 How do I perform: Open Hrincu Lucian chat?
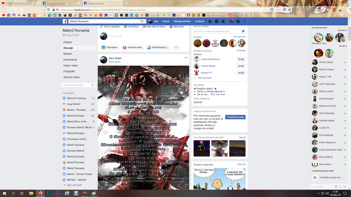326,91
